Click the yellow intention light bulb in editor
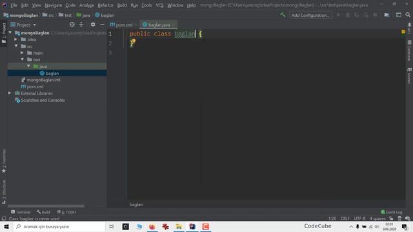Screen dimensions: 413x232 pyautogui.click(x=134, y=41)
